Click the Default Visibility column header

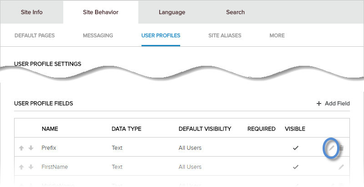[205, 129]
